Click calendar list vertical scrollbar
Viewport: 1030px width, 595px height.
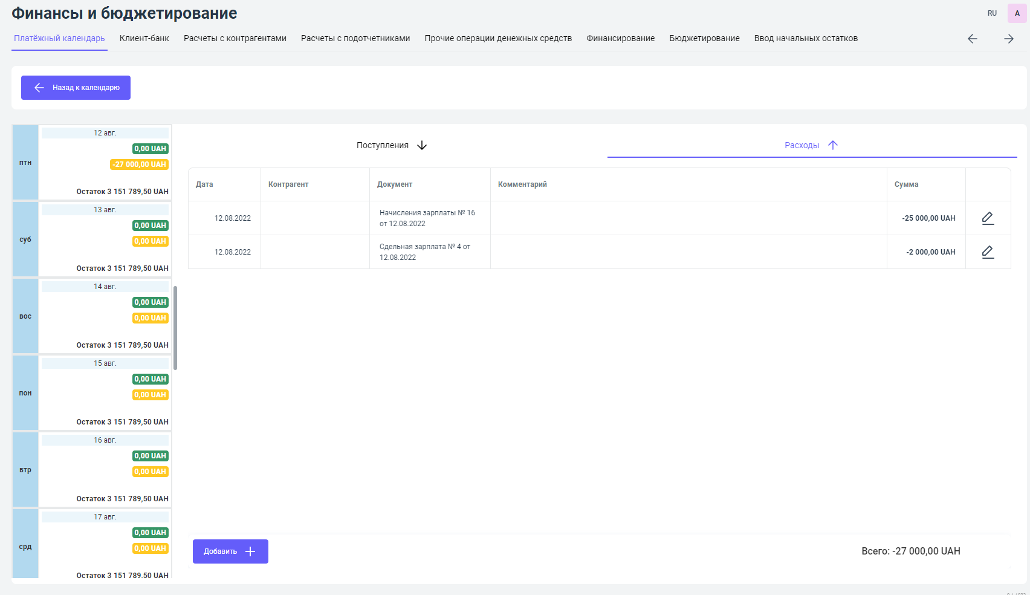point(175,327)
